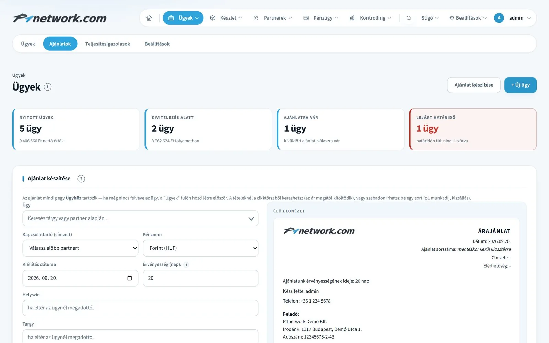Click the Tárgy input field
Viewport: 549px width, 343px height.
[x=140, y=337]
